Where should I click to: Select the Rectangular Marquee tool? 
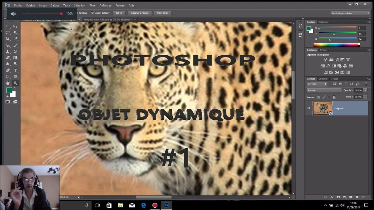pos(8,27)
